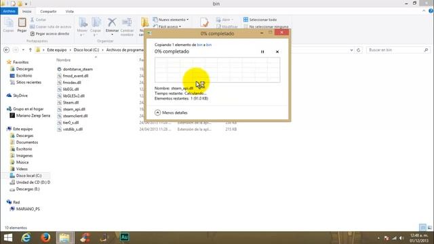This screenshot has height=244, width=434.
Task: Click the source bin link in dialog
Action: pyautogui.click(x=199, y=45)
